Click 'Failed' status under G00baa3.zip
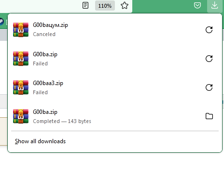This screenshot has width=224, height=173. (x=40, y=92)
